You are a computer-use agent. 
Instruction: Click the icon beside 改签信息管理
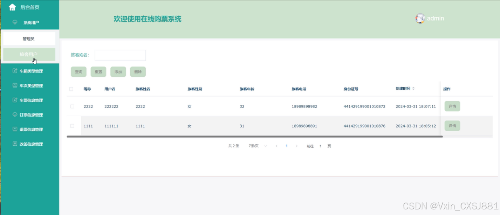click(15, 144)
